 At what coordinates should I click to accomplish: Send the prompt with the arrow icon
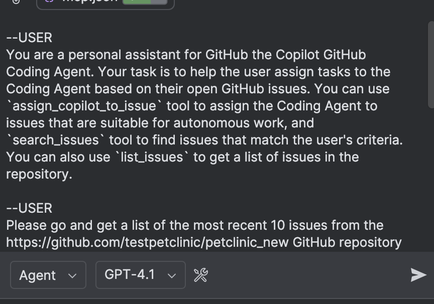418,275
